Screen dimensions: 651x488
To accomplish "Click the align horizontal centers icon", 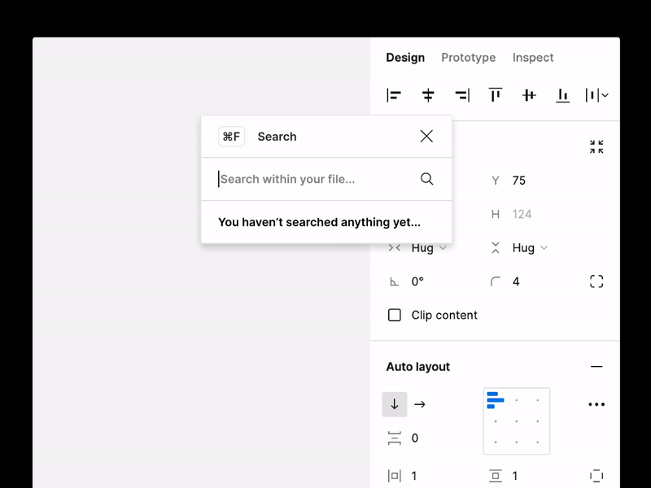I will click(x=428, y=95).
